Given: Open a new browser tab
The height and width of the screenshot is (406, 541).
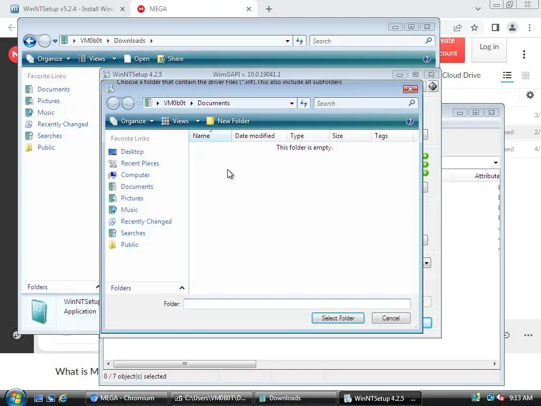Looking at the screenshot, I should coord(269,9).
